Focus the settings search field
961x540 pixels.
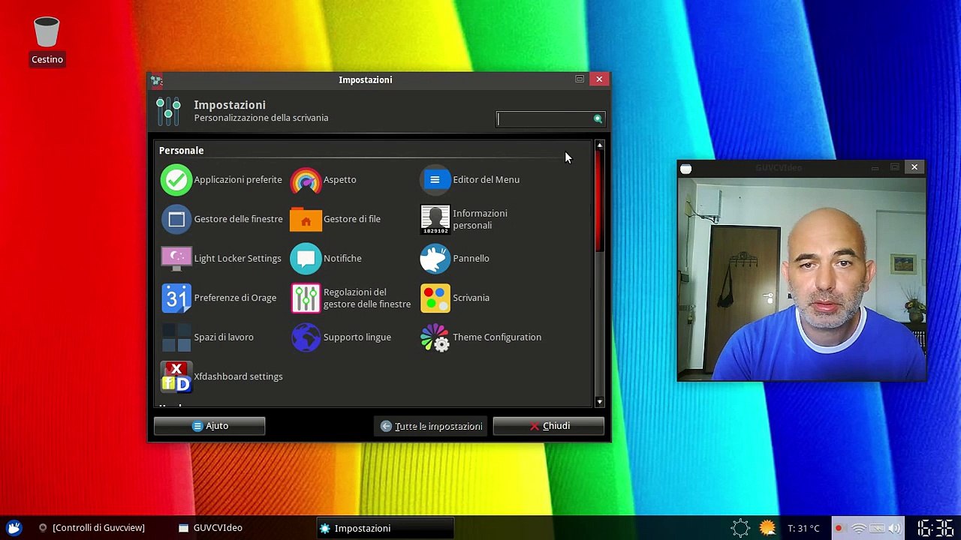coord(550,118)
